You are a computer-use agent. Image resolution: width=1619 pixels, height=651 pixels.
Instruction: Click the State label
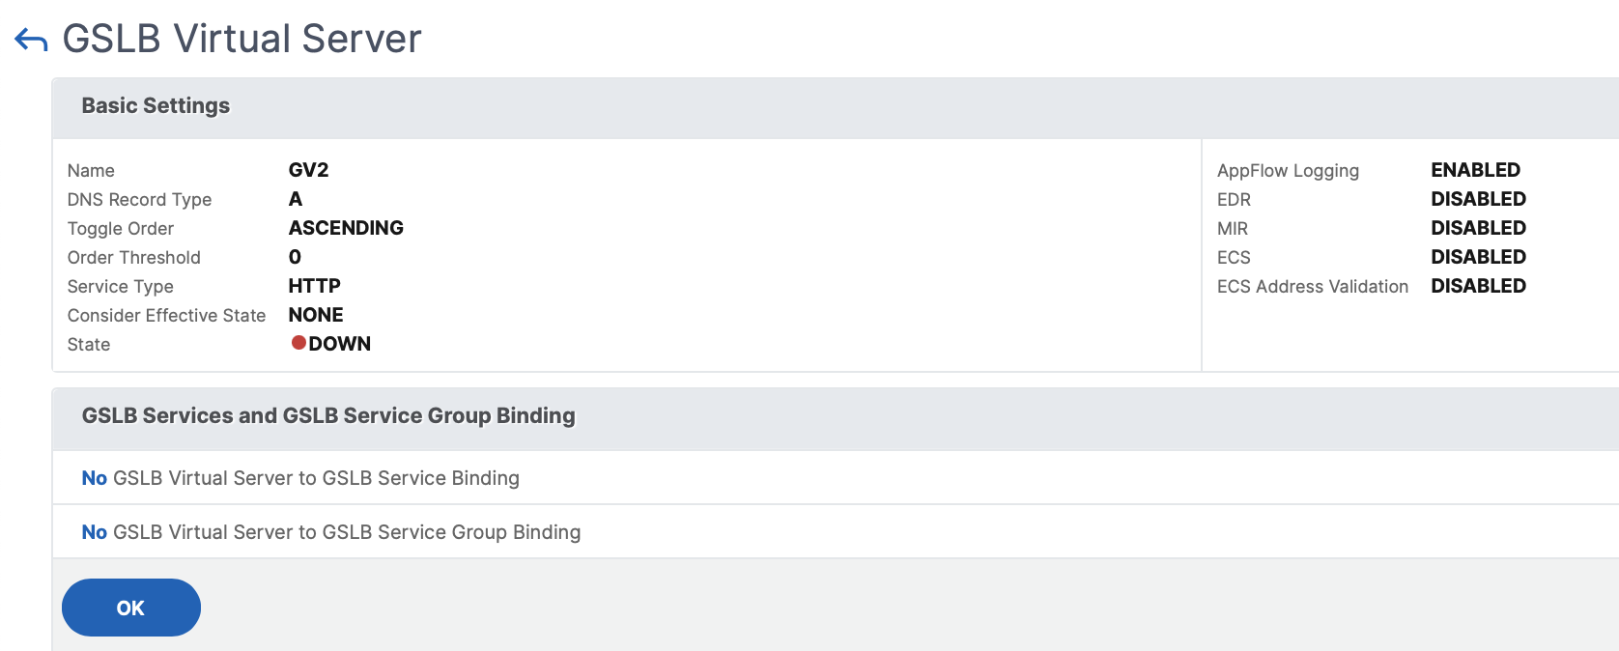89,345
